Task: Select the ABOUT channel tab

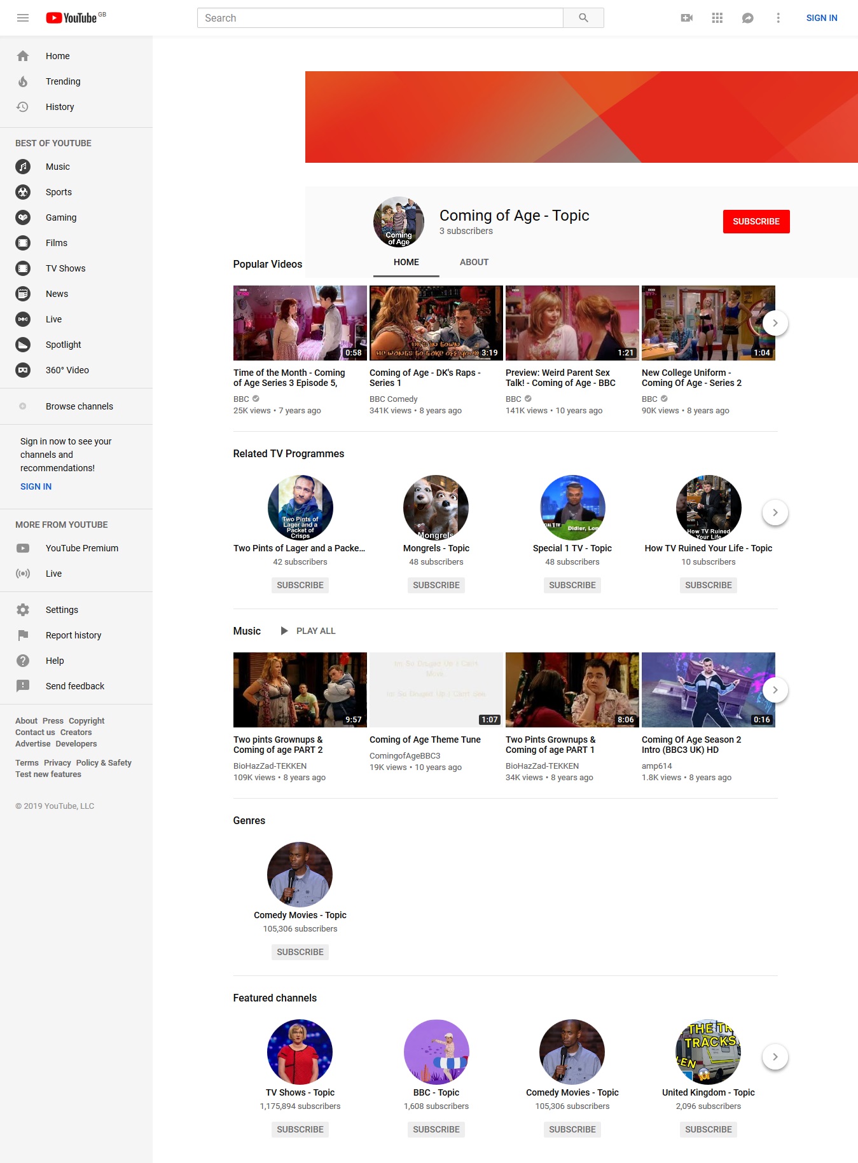Action: pos(474,262)
